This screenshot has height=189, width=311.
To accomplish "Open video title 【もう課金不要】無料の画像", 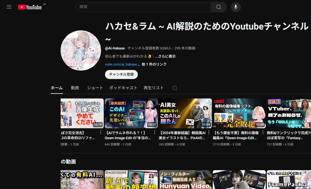I will [x=236, y=135].
